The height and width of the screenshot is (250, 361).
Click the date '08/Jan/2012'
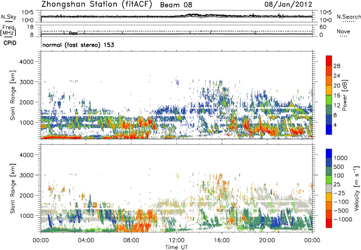[x=288, y=5]
